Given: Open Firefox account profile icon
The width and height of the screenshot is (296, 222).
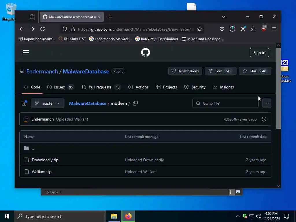Looking at the screenshot, I should coord(243,29).
